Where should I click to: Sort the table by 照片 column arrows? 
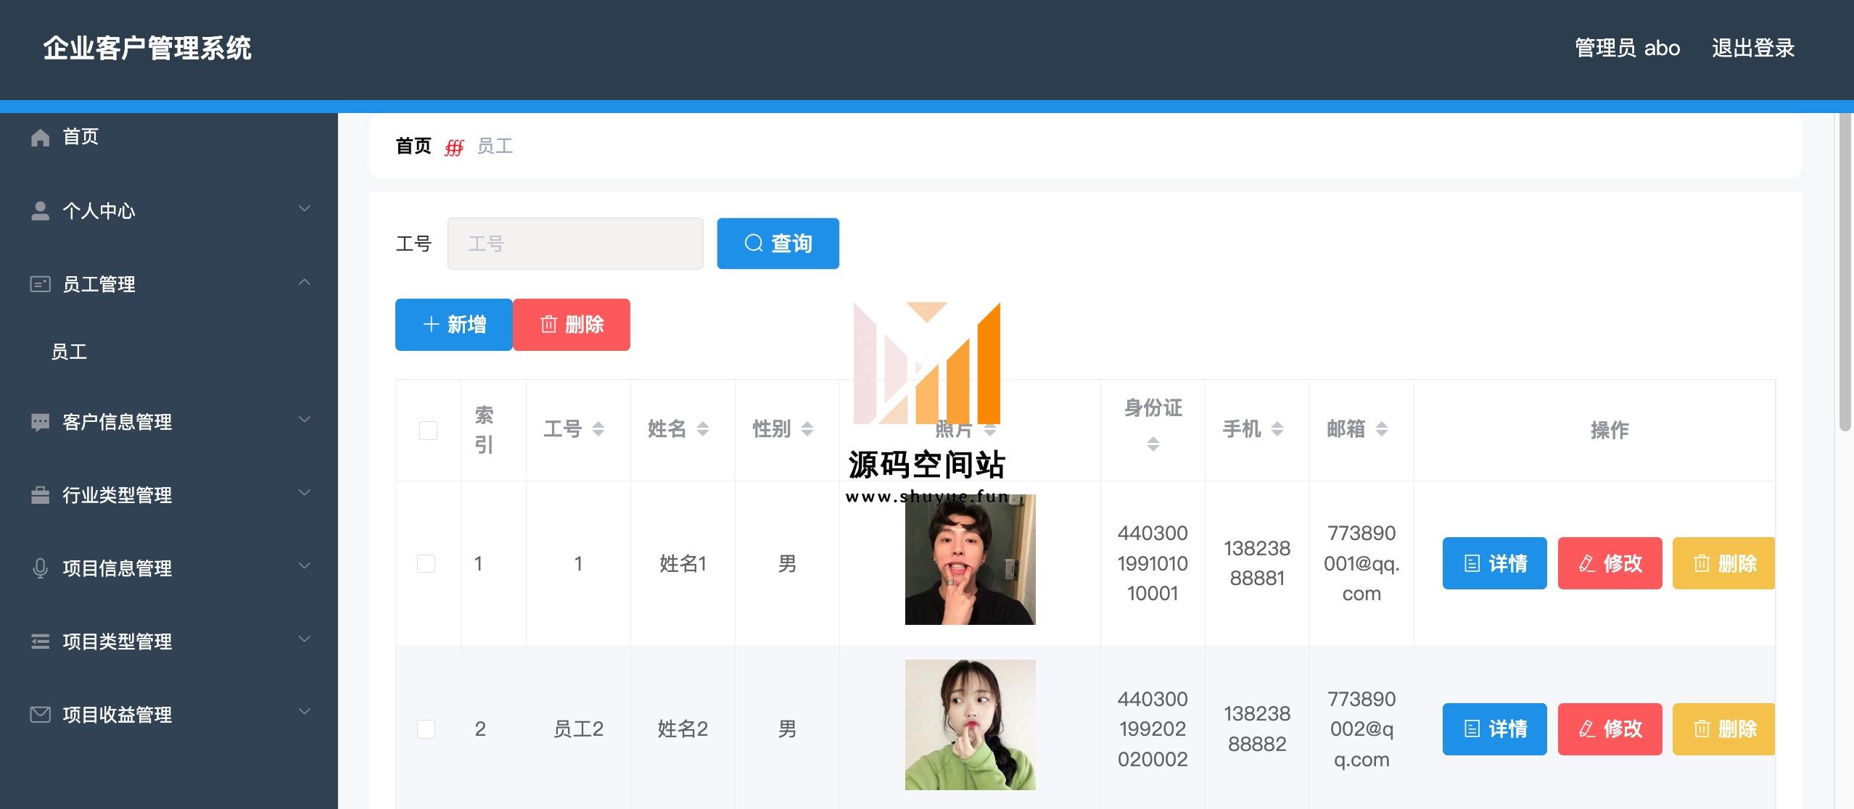tap(990, 429)
